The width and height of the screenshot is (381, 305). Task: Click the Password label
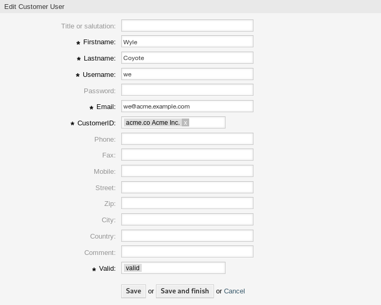click(x=100, y=91)
